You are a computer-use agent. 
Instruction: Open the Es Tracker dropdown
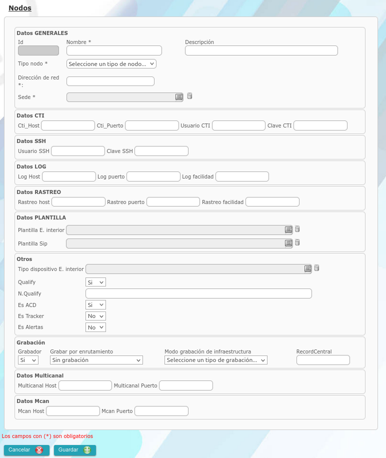pyautogui.click(x=95, y=316)
